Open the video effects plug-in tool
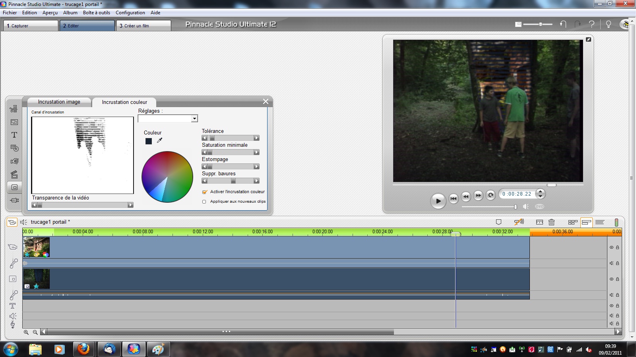 (x=14, y=200)
